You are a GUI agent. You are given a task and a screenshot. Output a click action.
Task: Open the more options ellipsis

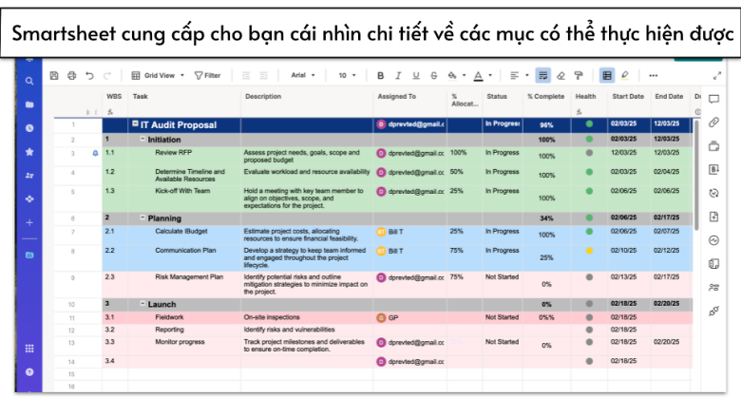point(653,76)
